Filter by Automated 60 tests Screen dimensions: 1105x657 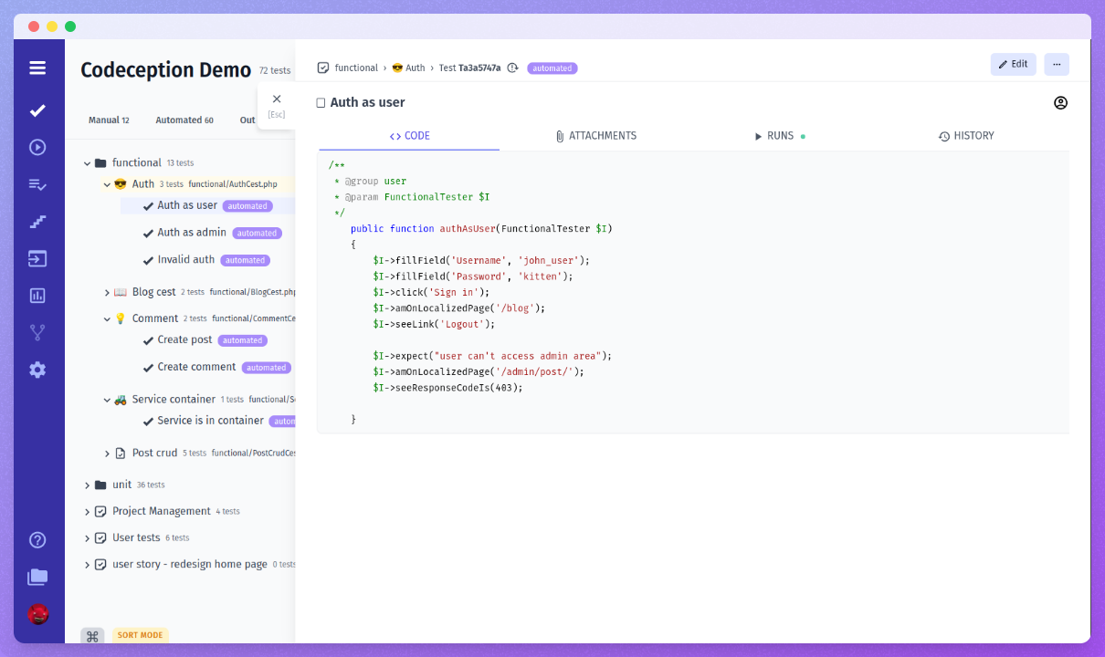pos(184,120)
